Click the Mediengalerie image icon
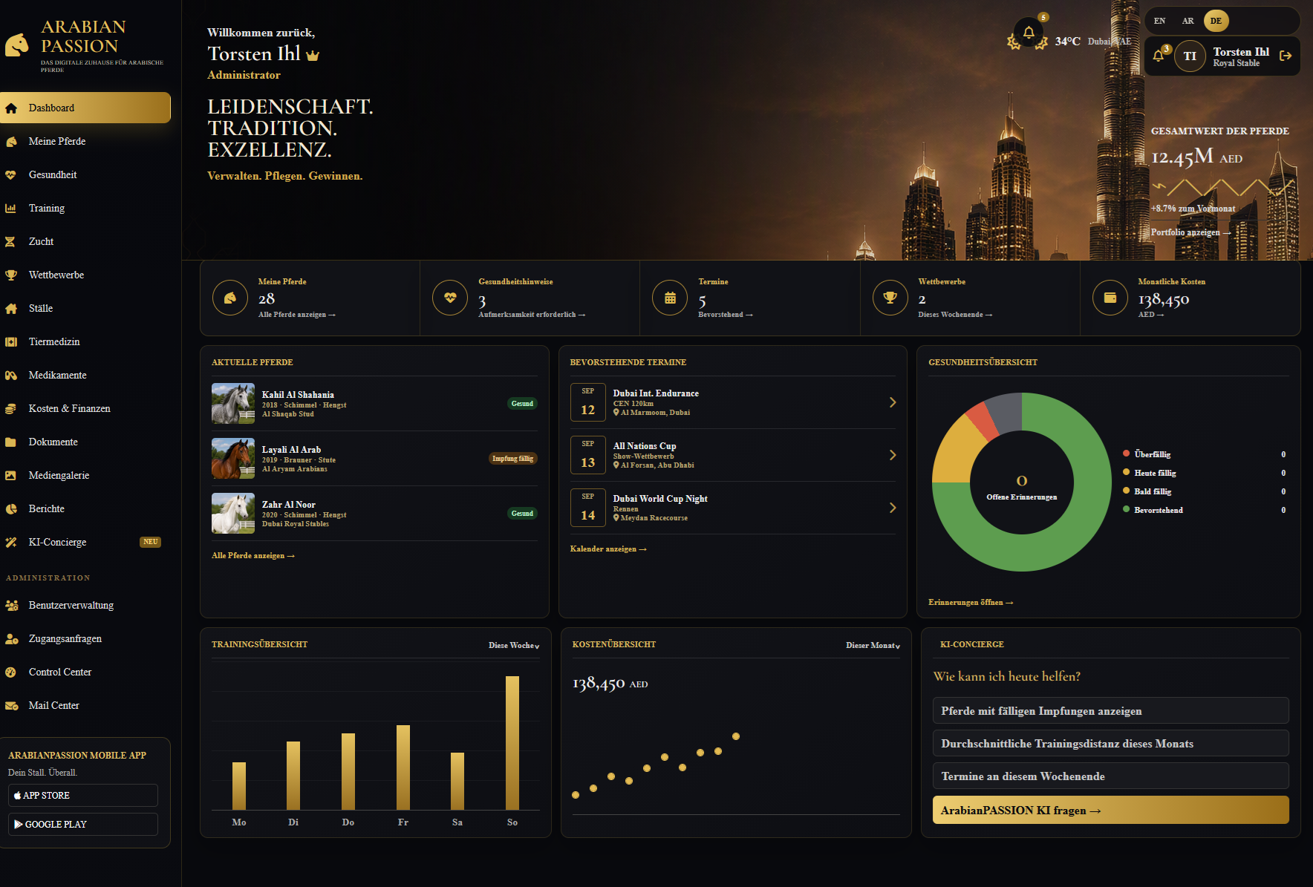This screenshot has width=1313, height=887. point(11,476)
